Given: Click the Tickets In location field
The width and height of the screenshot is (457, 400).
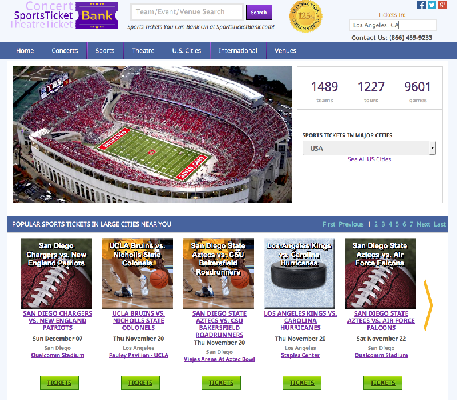Looking at the screenshot, I should (x=393, y=25).
